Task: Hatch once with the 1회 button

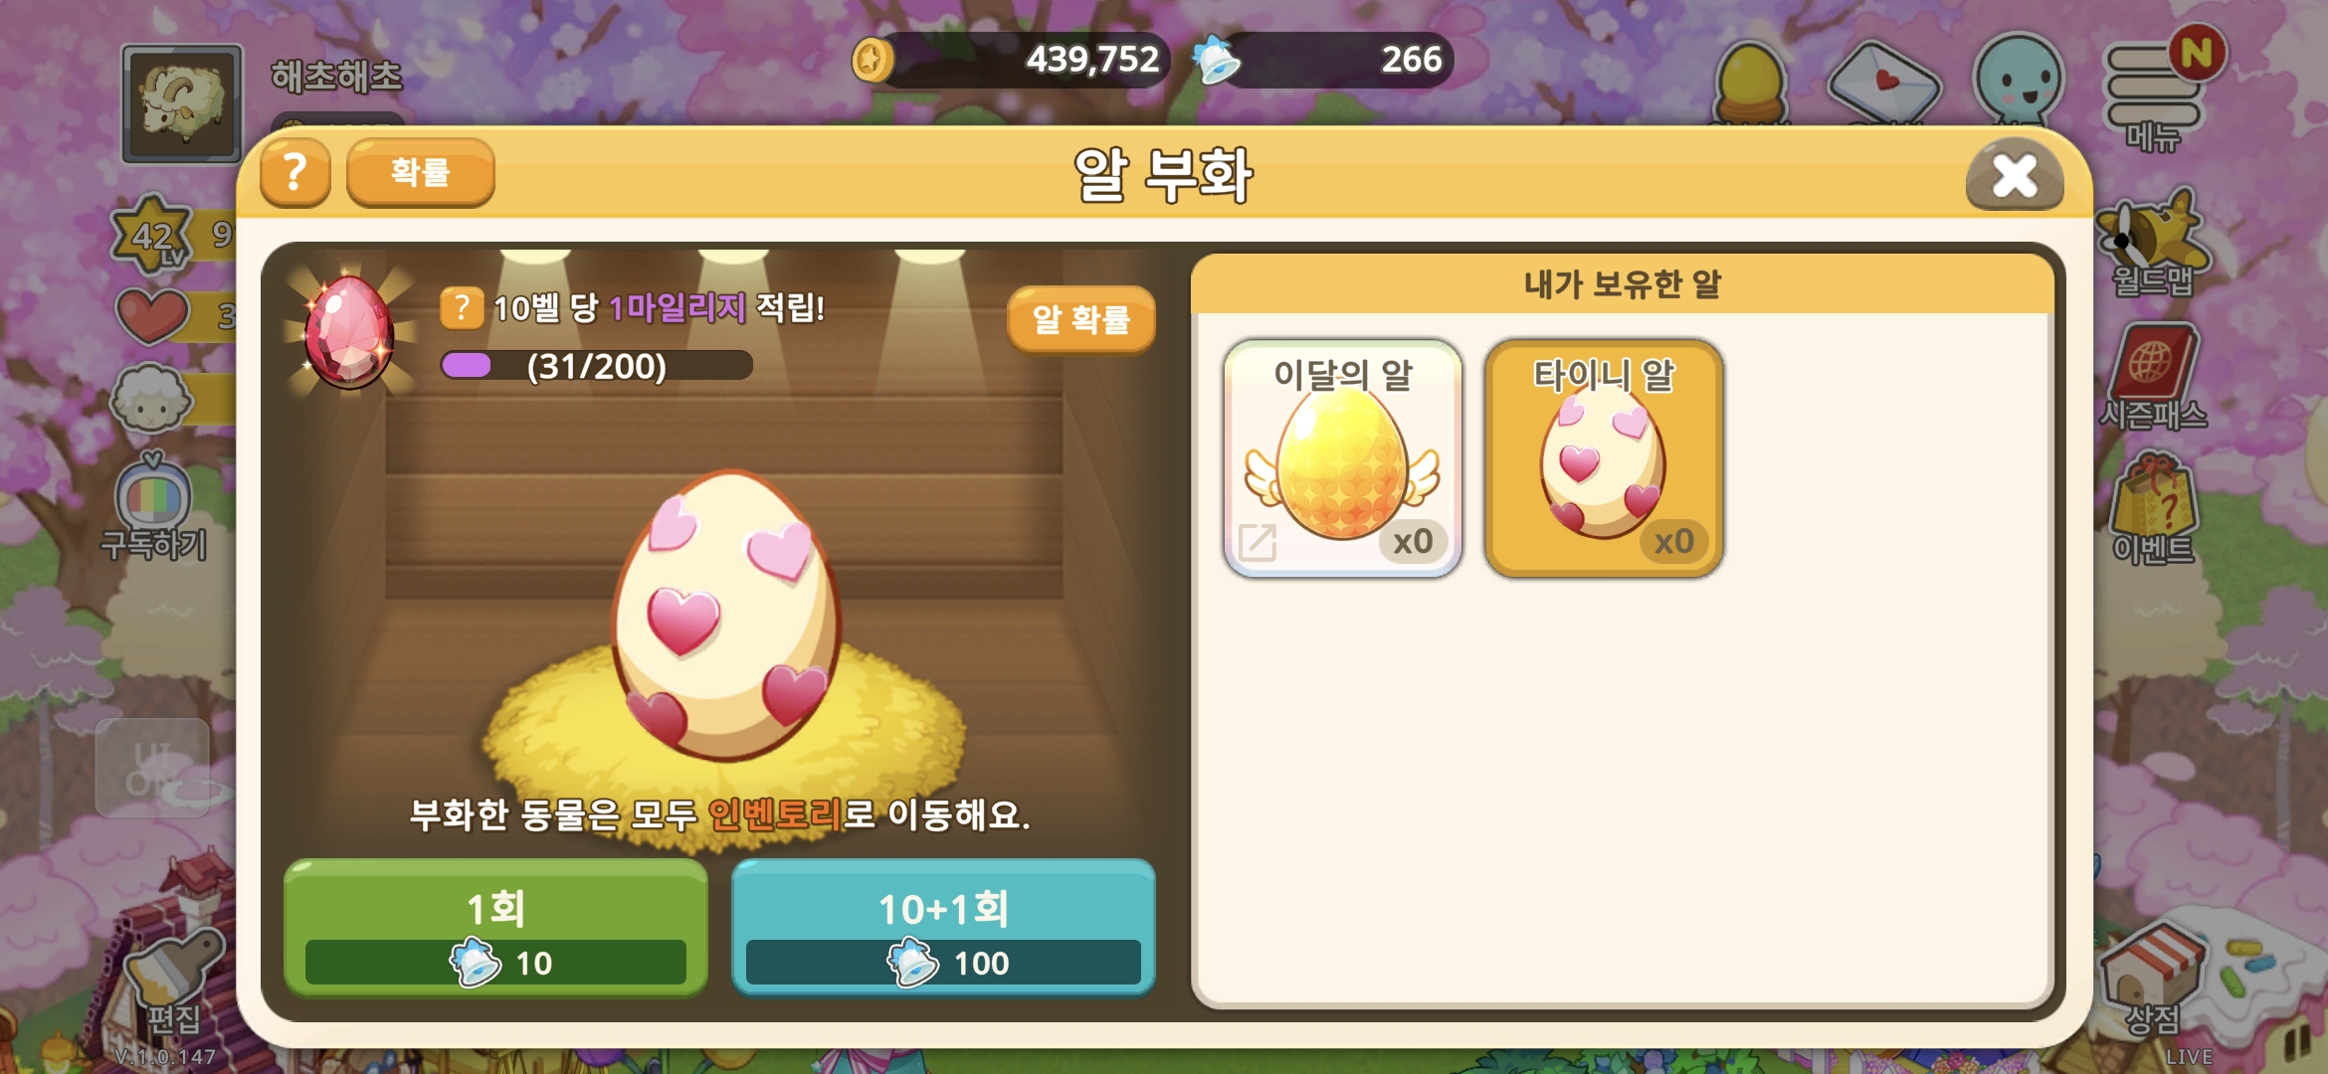Action: pos(495,927)
